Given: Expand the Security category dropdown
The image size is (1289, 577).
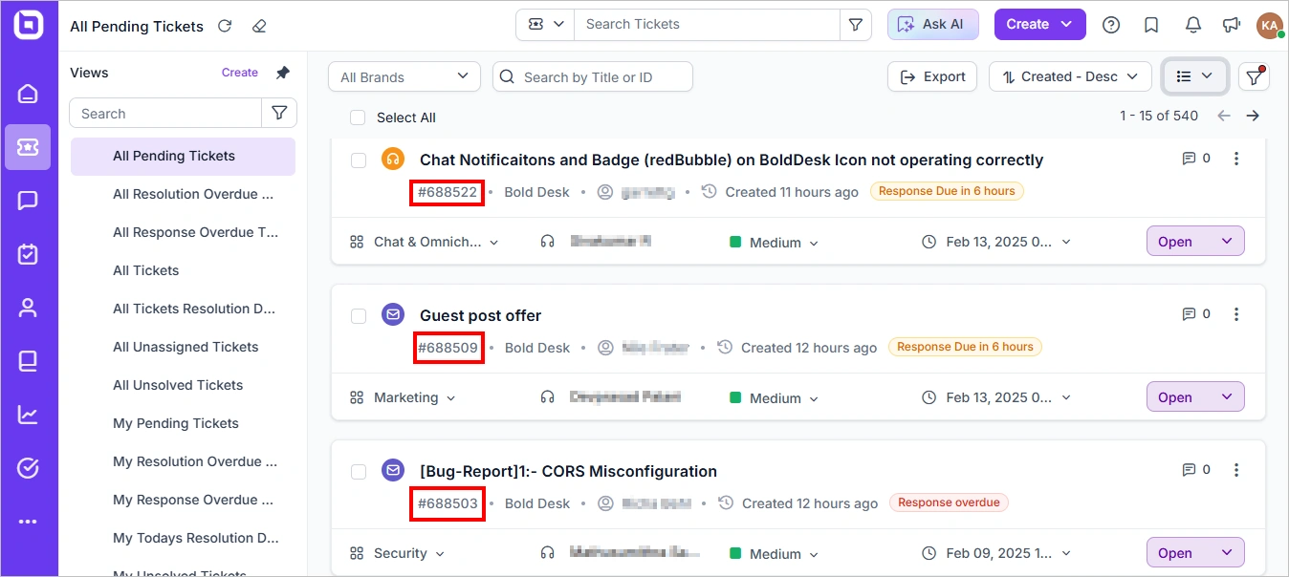Looking at the screenshot, I should click(x=398, y=553).
